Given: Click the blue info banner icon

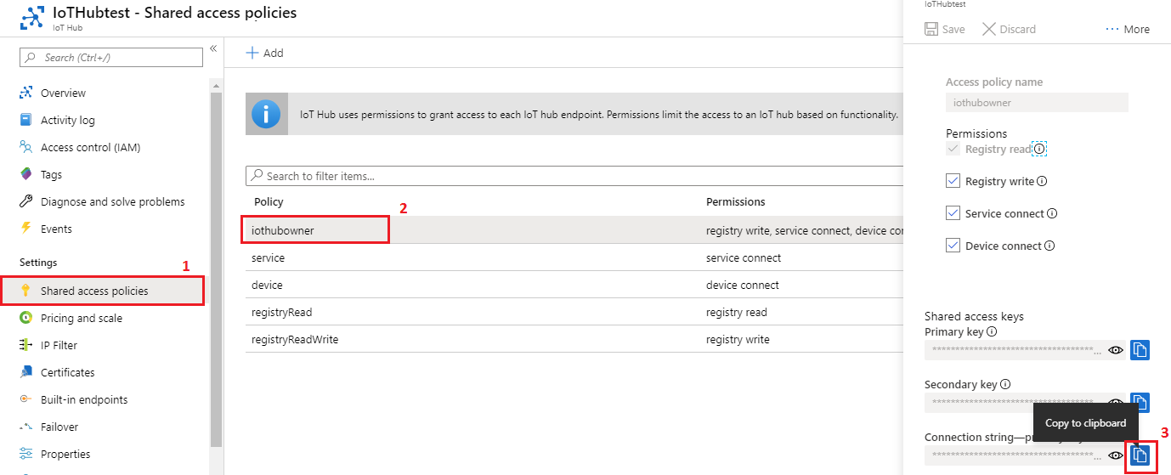Looking at the screenshot, I should coord(267,114).
